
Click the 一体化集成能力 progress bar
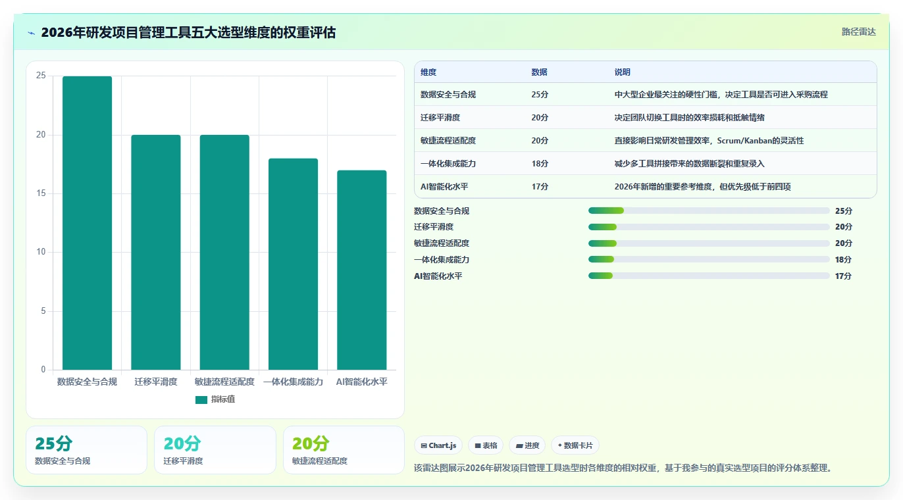click(709, 259)
